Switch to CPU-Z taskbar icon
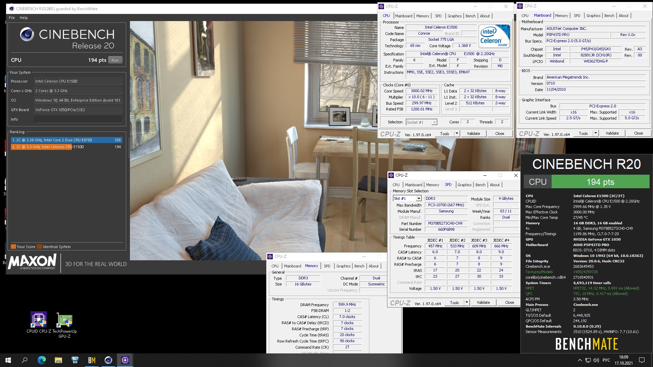 click(125, 360)
